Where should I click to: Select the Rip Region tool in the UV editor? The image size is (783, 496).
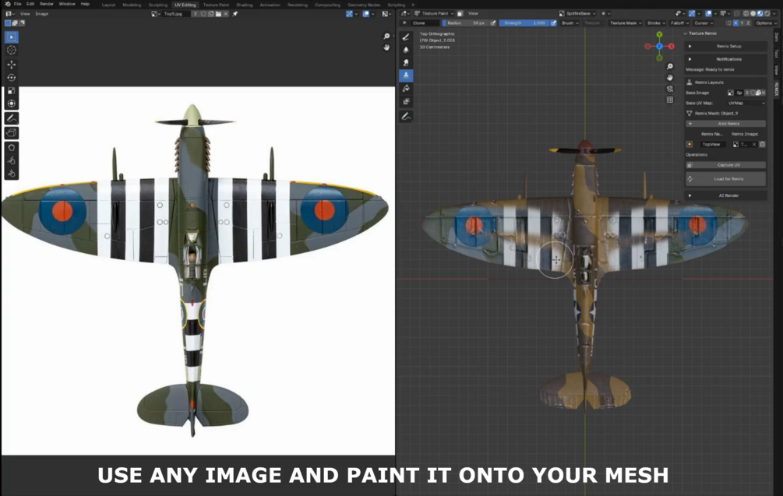point(12,132)
